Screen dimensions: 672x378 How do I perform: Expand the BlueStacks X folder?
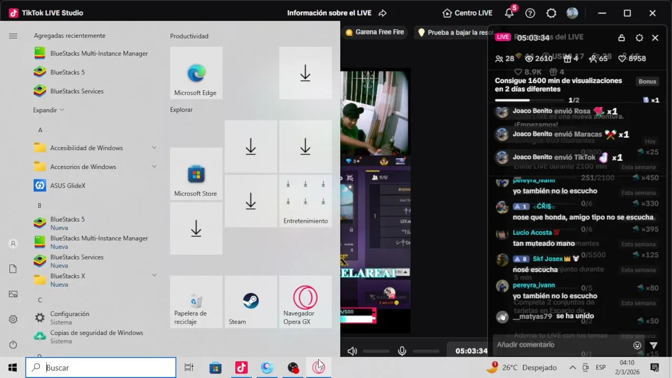pos(96,280)
